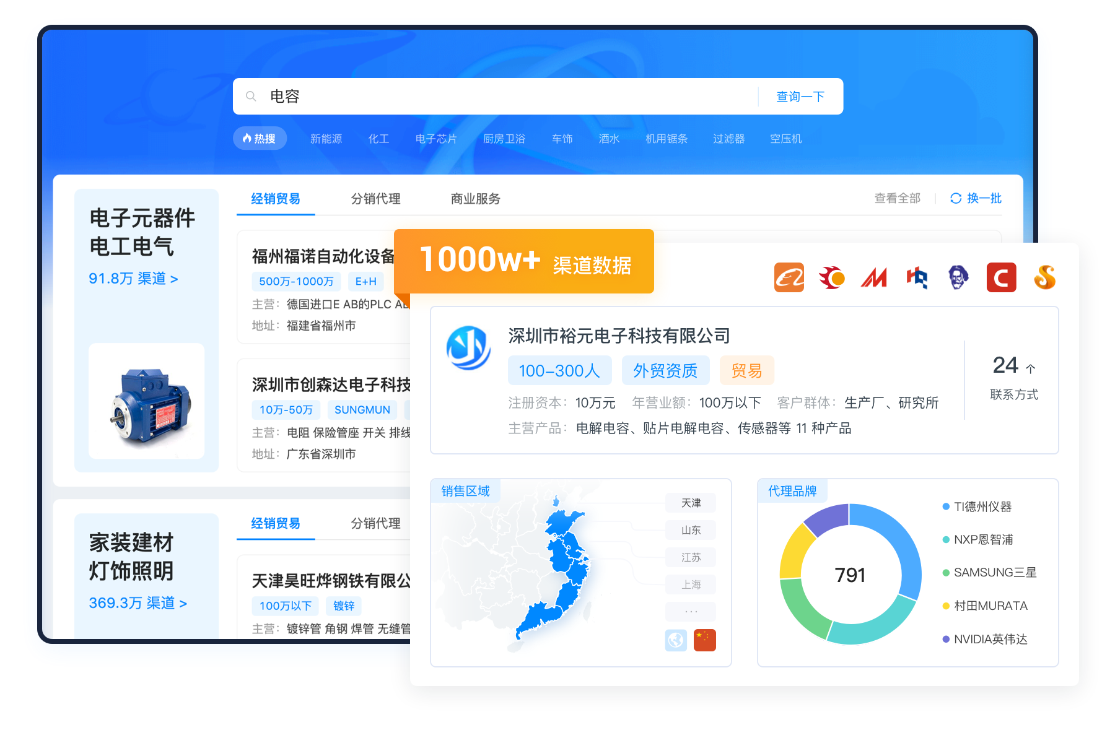Image resolution: width=1115 pixels, height=743 pixels.
Task: Click the search magnifier icon
Action: [251, 97]
